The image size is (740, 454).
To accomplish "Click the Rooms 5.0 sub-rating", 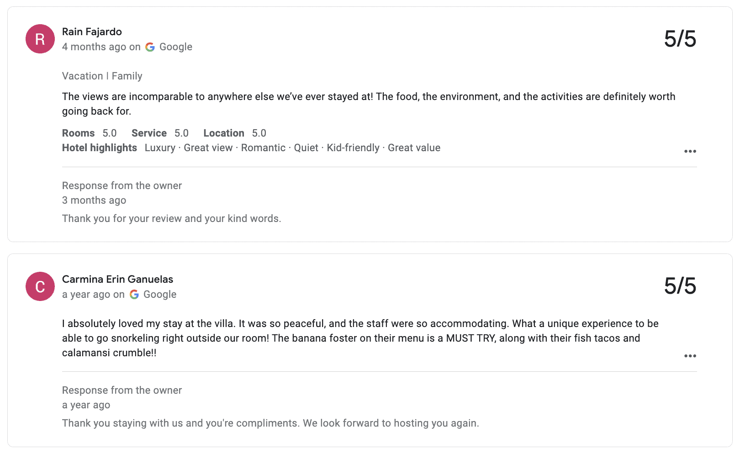I will (89, 133).
